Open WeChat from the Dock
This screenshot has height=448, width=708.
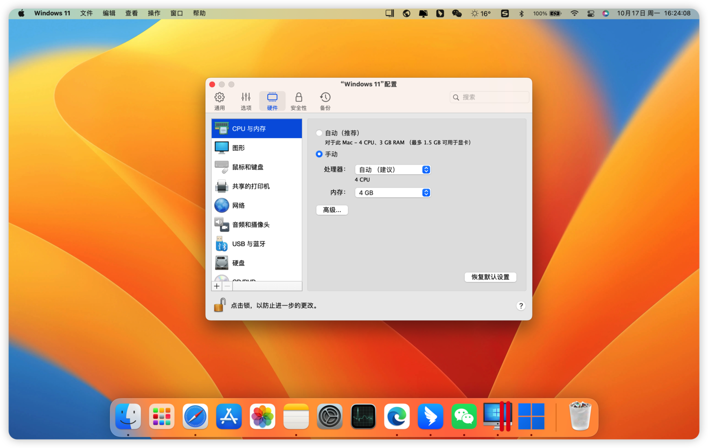[464, 416]
